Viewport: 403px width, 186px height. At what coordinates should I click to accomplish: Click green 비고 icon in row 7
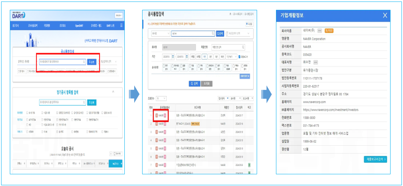click(x=249, y=165)
